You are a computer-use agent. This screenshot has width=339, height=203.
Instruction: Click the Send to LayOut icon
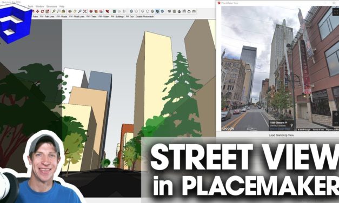point(101,11)
